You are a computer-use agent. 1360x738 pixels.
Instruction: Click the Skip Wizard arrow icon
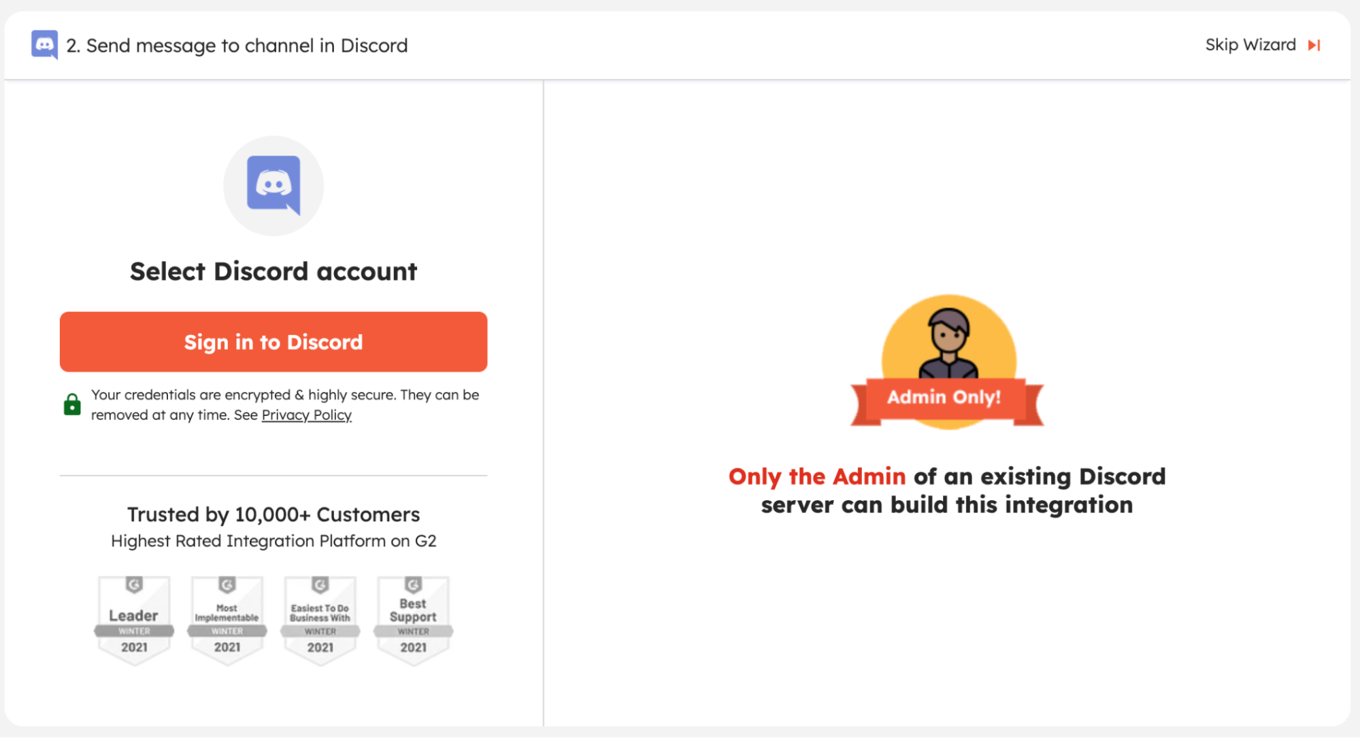coord(1314,45)
